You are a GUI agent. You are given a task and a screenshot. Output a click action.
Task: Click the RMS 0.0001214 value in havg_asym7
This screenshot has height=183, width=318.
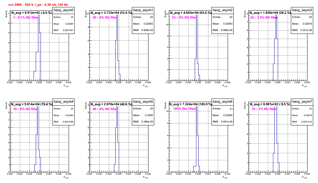click(307, 122)
